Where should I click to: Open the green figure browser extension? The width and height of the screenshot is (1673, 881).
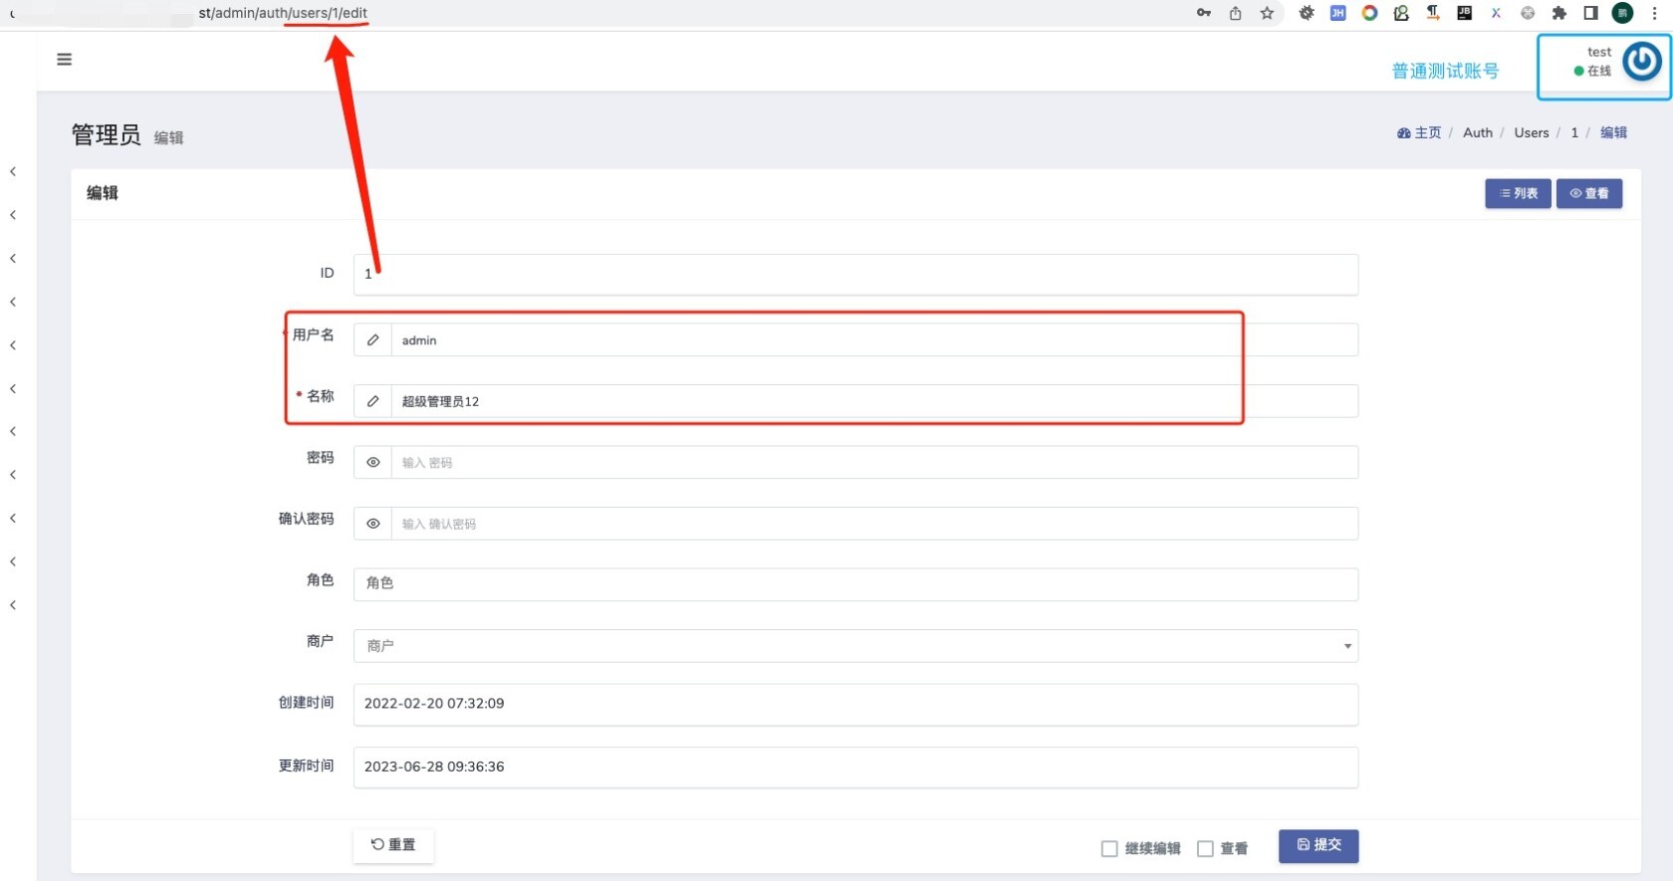(1401, 13)
